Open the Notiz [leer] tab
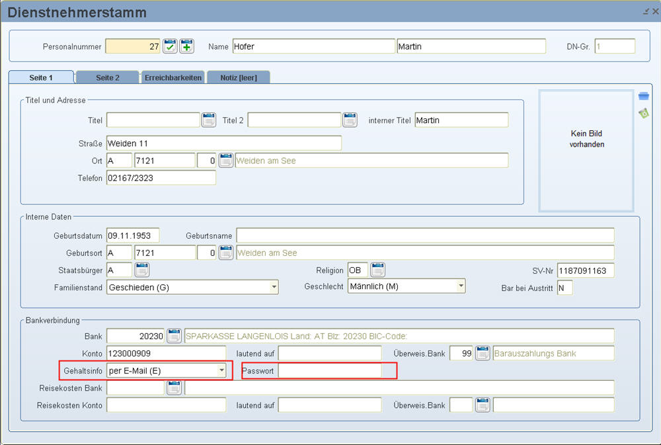This screenshot has height=445, width=661. [239, 77]
